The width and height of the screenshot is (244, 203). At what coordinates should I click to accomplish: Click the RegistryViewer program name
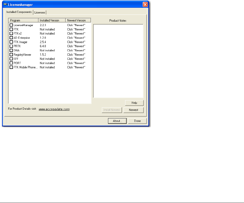22,55
